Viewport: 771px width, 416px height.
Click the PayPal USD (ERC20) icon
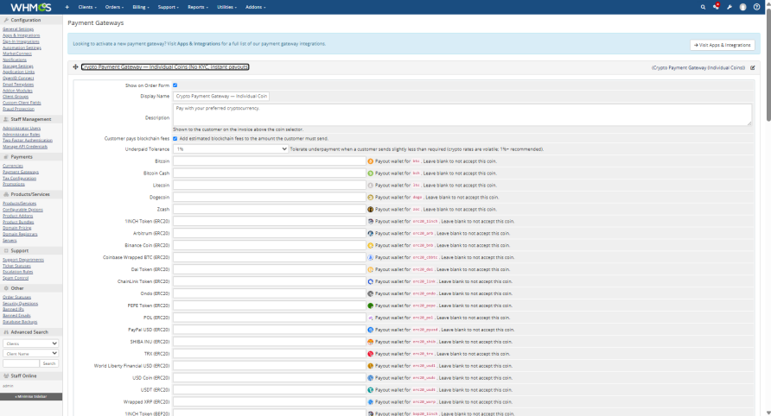coord(370,330)
